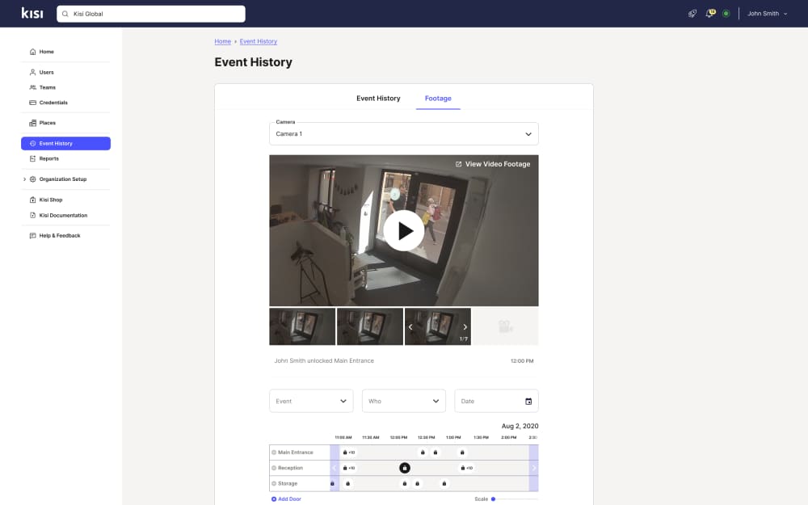Go to next thumbnail with right chevron
The image size is (808, 505).
465,326
